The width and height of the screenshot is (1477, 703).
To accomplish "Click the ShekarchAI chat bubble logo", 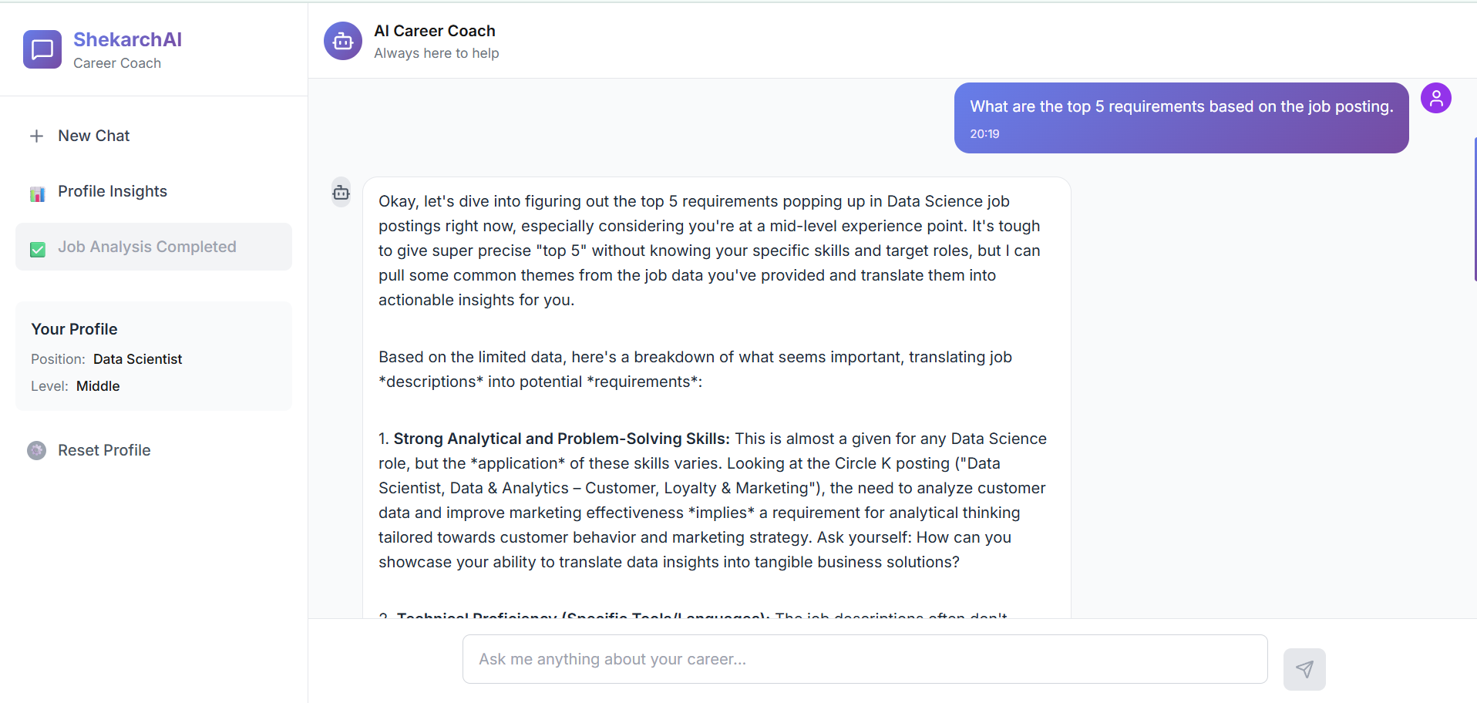I will coord(42,49).
